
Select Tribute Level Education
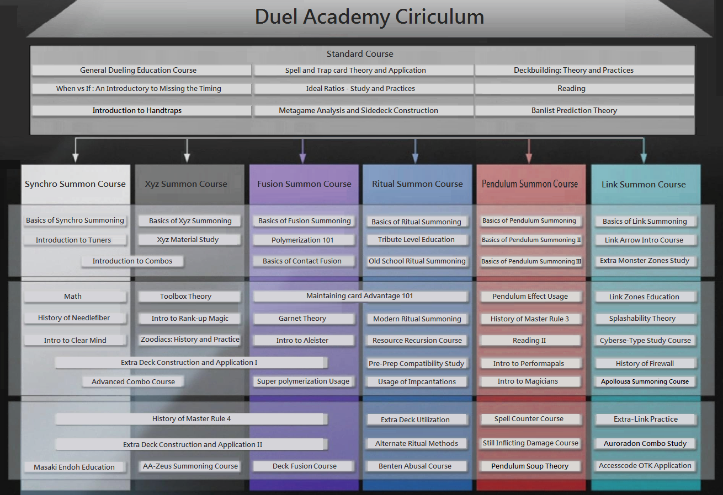click(417, 239)
